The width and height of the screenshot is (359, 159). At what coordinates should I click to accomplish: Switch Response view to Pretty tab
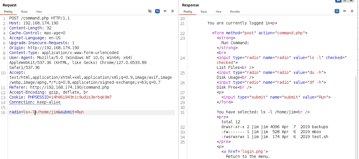pos(188,12)
